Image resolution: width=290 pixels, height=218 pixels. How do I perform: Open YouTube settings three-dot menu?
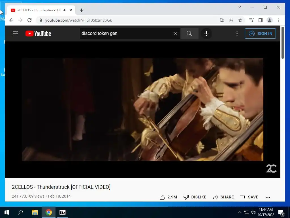point(237,33)
